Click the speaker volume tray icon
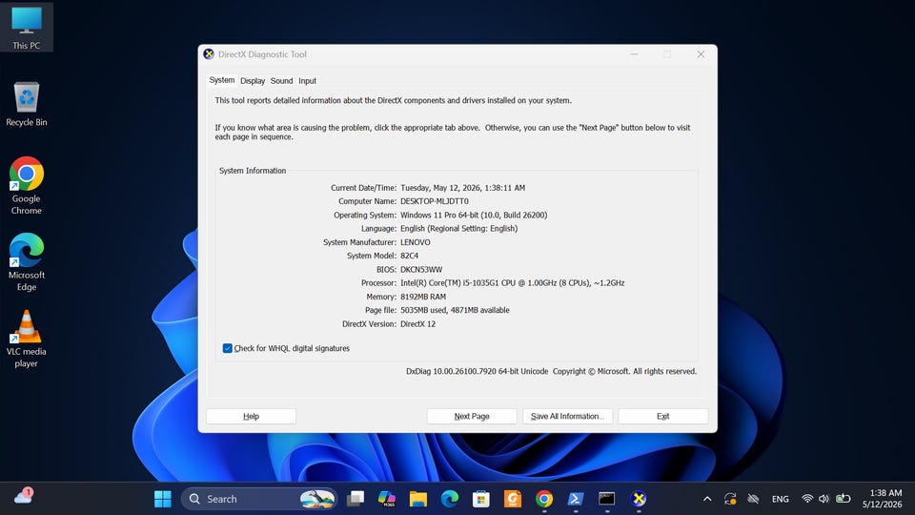Image resolution: width=915 pixels, height=515 pixels. [x=823, y=499]
